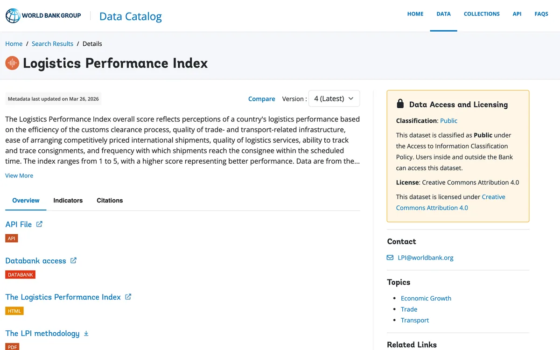The height and width of the screenshot is (350, 560).
Task: Click the Data Access and Licensing heading
Action: (x=458, y=105)
